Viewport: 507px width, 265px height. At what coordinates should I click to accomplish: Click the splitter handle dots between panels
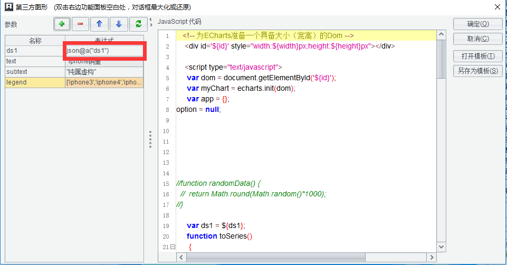150,139
